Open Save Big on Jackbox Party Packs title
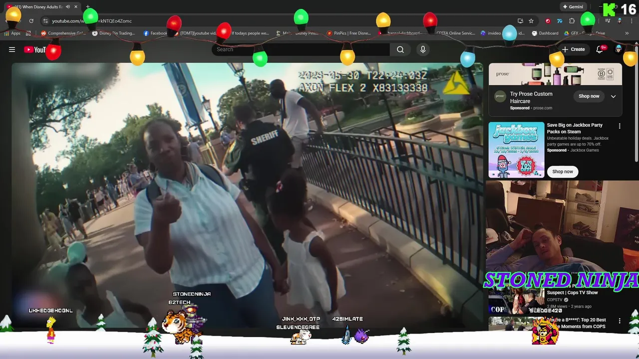This screenshot has width=639, height=359. [x=575, y=128]
